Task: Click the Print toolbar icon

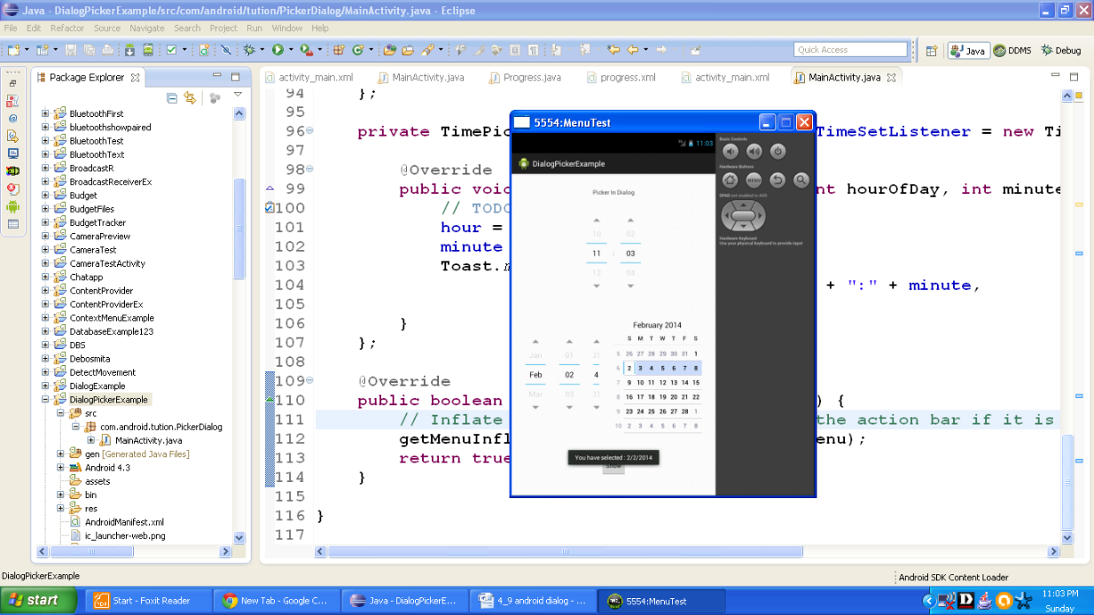Action: click(107, 50)
